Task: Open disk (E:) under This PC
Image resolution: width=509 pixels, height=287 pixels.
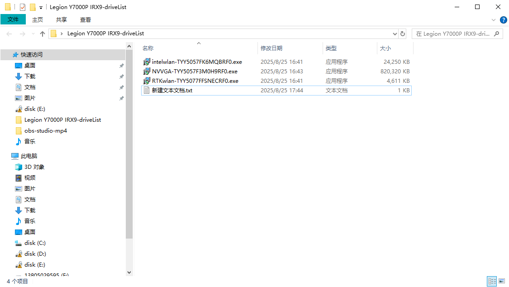Action: tap(34, 265)
